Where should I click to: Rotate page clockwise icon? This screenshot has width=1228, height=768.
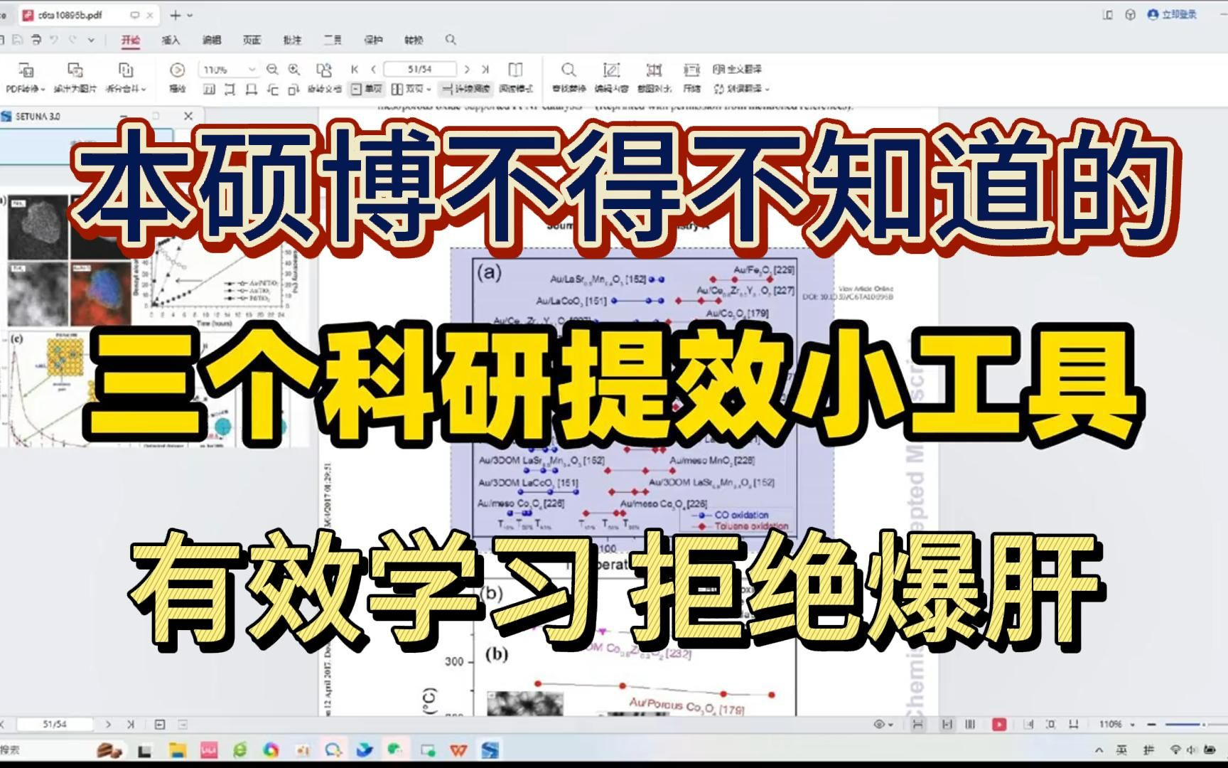click(293, 89)
